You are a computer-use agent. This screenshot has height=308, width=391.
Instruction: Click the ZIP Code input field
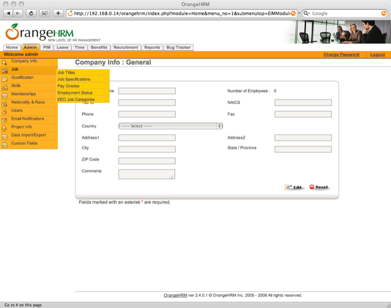click(147, 161)
